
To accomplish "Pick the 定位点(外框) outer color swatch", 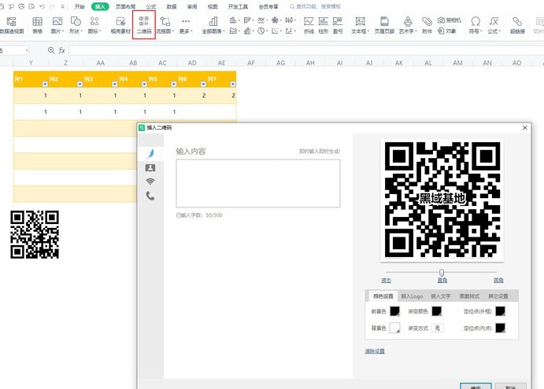I will pyautogui.click(x=500, y=311).
